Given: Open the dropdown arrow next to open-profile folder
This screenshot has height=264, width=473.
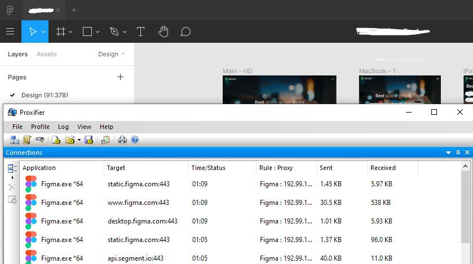Looking at the screenshot, I should click(x=79, y=140).
